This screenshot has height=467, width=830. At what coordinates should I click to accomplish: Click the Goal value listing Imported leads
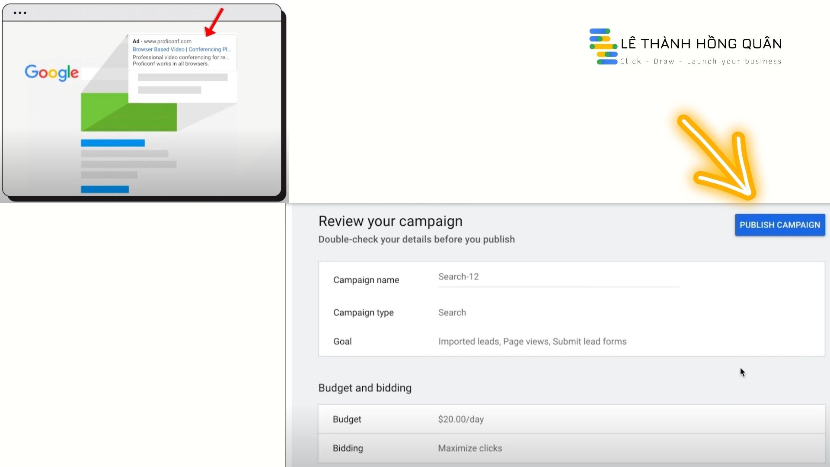click(x=532, y=342)
